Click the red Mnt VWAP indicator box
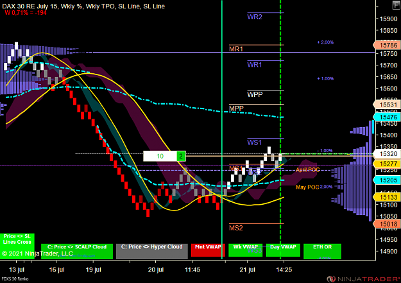 click(208, 250)
